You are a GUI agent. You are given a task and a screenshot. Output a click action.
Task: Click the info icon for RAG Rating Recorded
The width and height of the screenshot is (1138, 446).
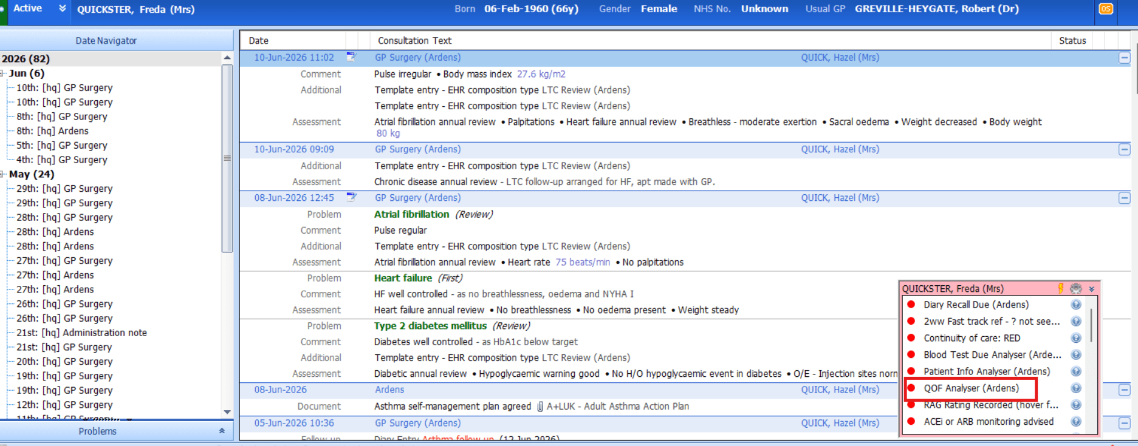pos(1076,405)
